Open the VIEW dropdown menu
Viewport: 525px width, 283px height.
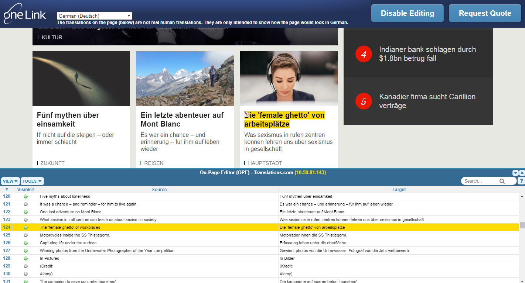[x=10, y=181]
